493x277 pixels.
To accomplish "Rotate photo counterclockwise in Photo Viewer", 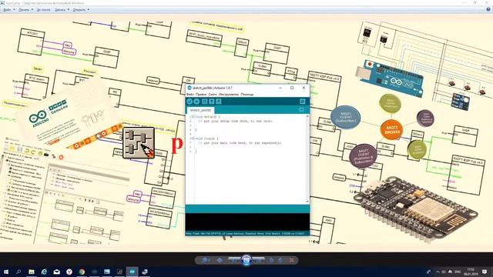I will point(271,260).
